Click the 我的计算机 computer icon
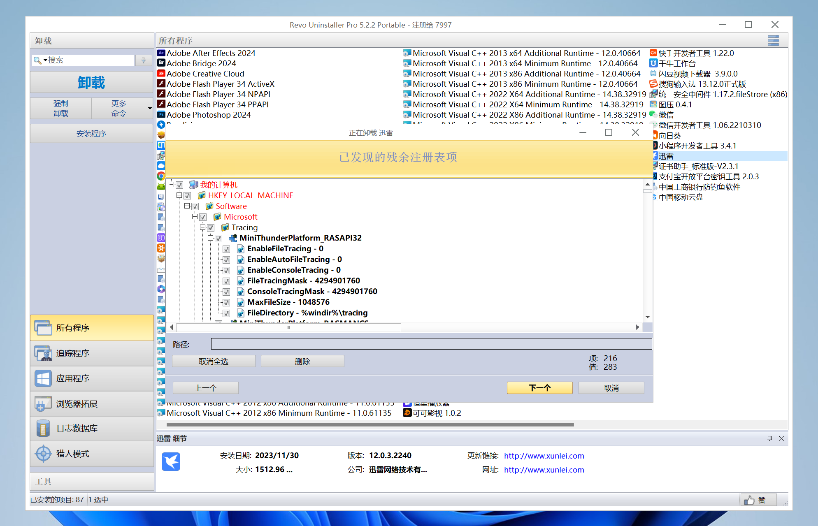Viewport: 818px width, 526px height. (x=194, y=185)
